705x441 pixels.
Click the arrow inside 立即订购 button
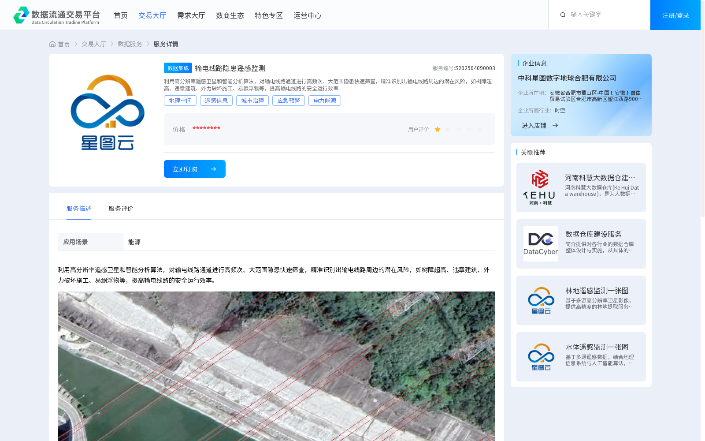(x=213, y=169)
